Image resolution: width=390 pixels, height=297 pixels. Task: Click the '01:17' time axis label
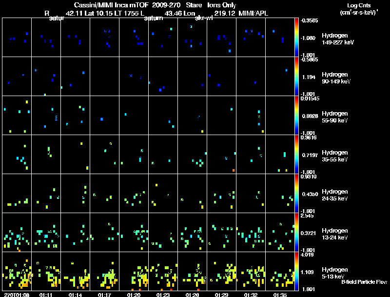[104, 295]
